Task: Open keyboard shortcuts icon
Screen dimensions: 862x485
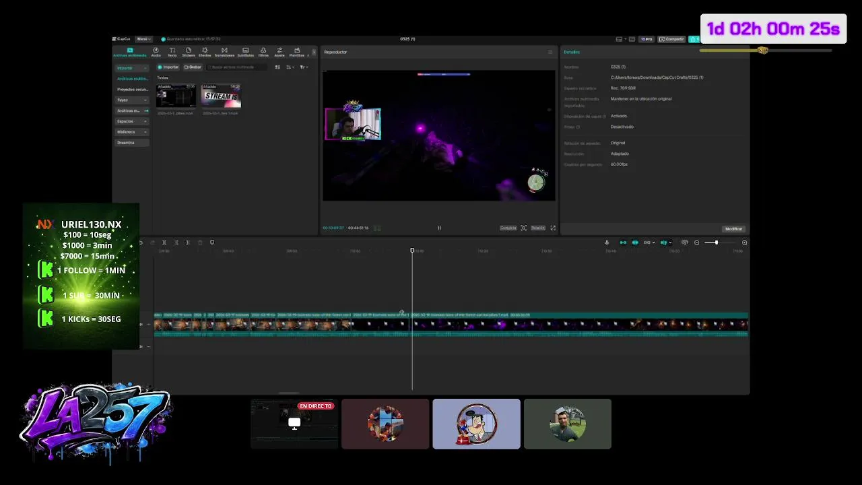Action: point(632,39)
